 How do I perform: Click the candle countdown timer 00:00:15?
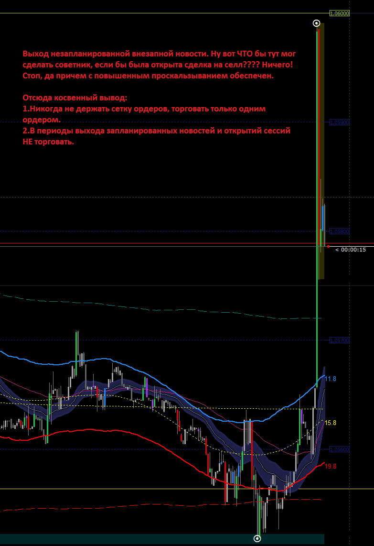point(350,250)
